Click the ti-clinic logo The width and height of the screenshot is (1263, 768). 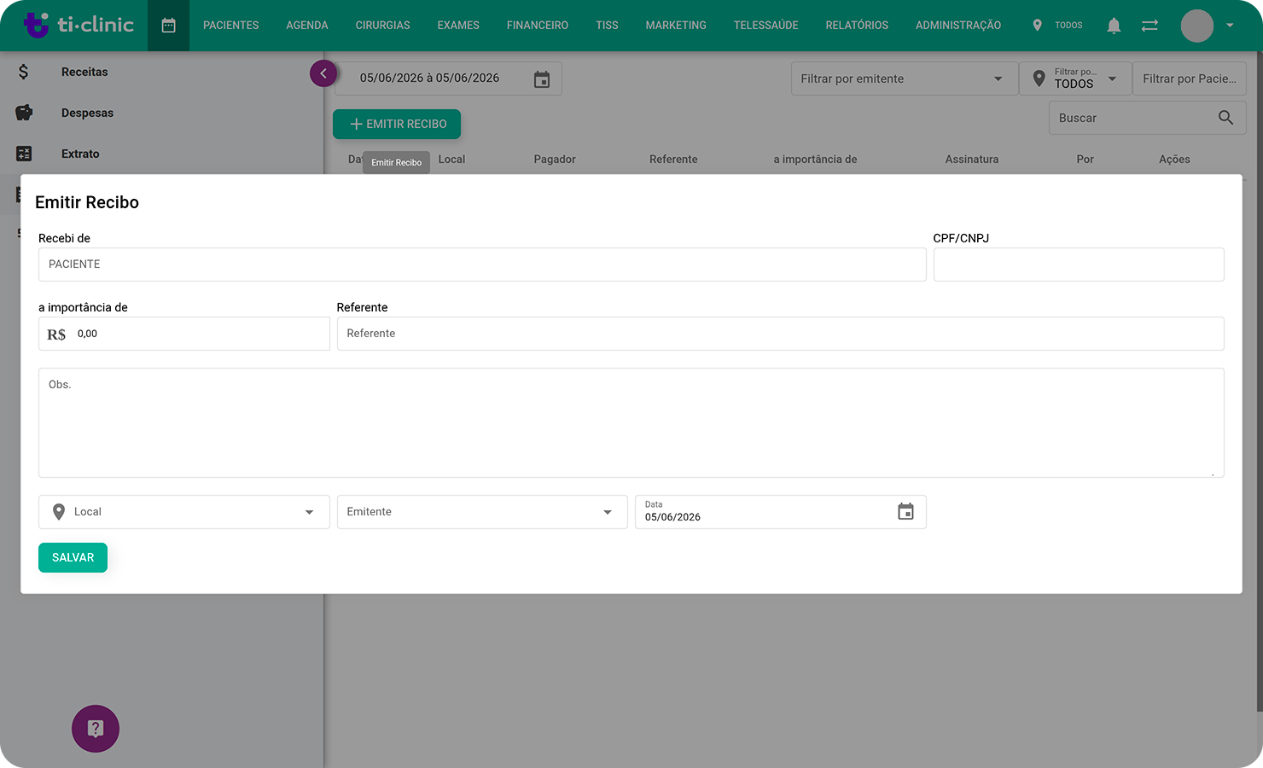pos(79,25)
